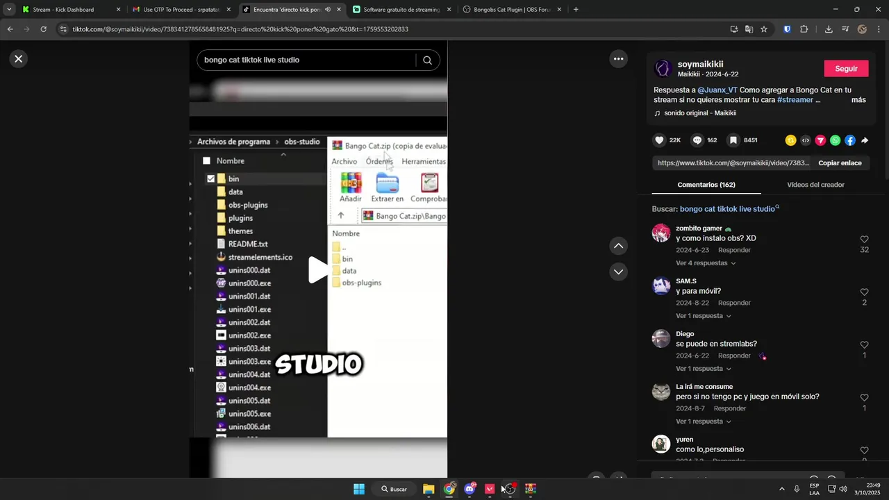
Task: Open a new browser tab with plus
Action: [x=576, y=10]
